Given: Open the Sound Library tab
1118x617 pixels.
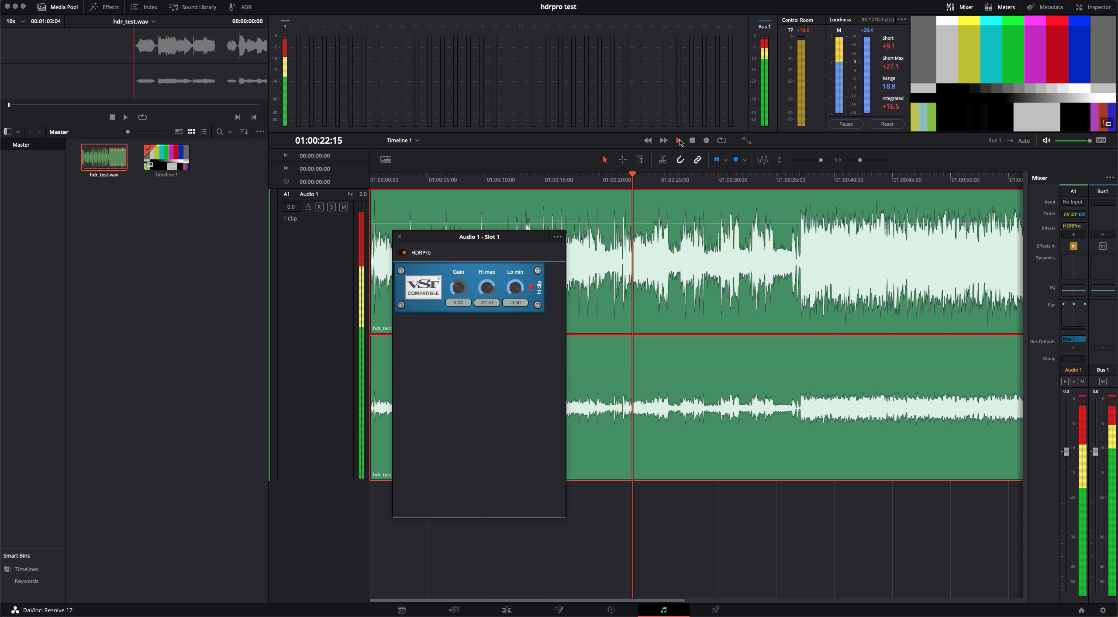Looking at the screenshot, I should (x=193, y=7).
